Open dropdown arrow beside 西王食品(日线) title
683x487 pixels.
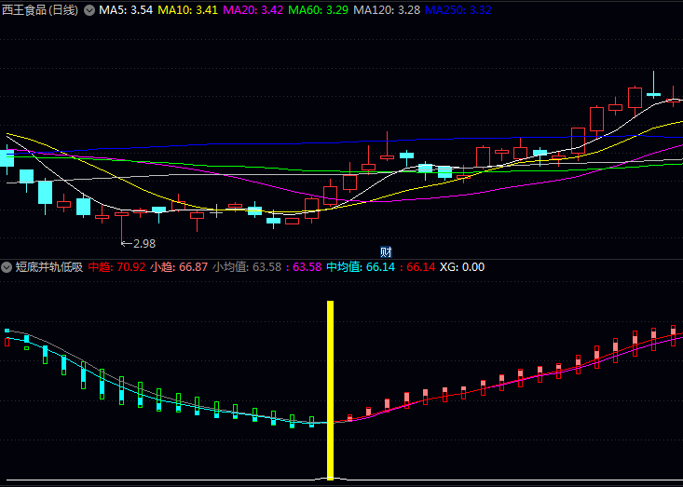tap(89, 10)
